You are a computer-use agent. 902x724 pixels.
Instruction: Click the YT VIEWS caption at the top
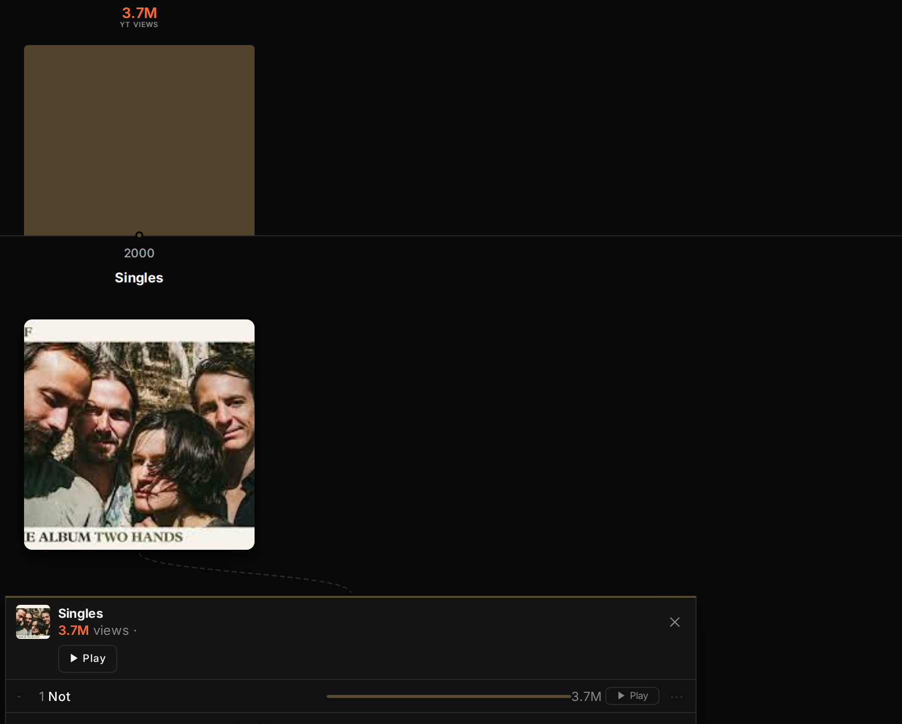coord(139,25)
